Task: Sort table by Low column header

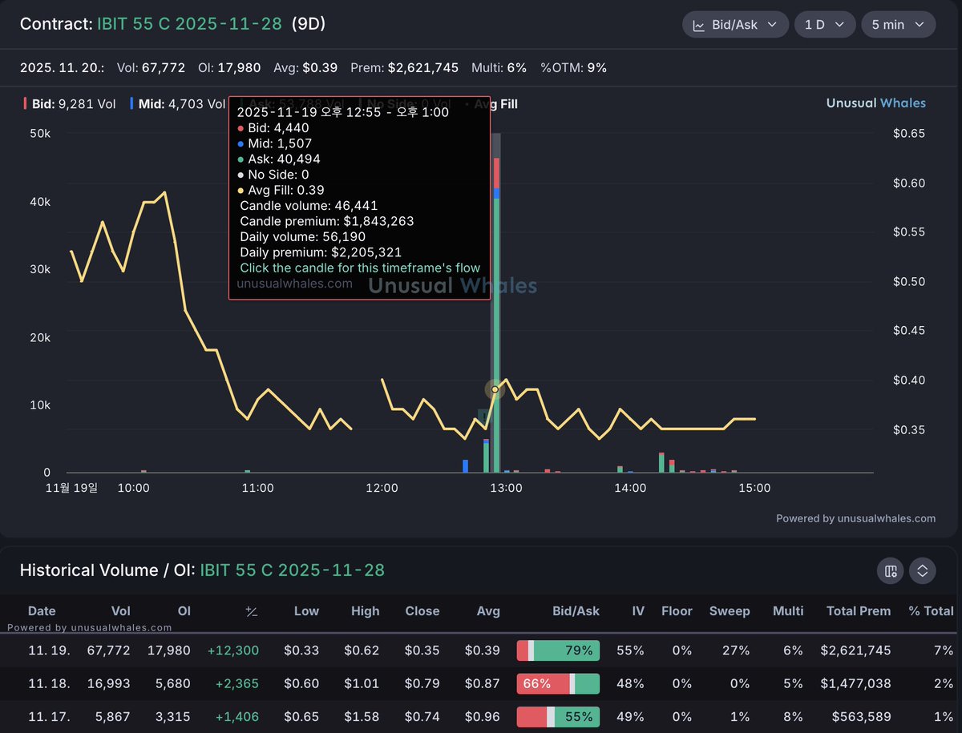Action: click(x=306, y=610)
